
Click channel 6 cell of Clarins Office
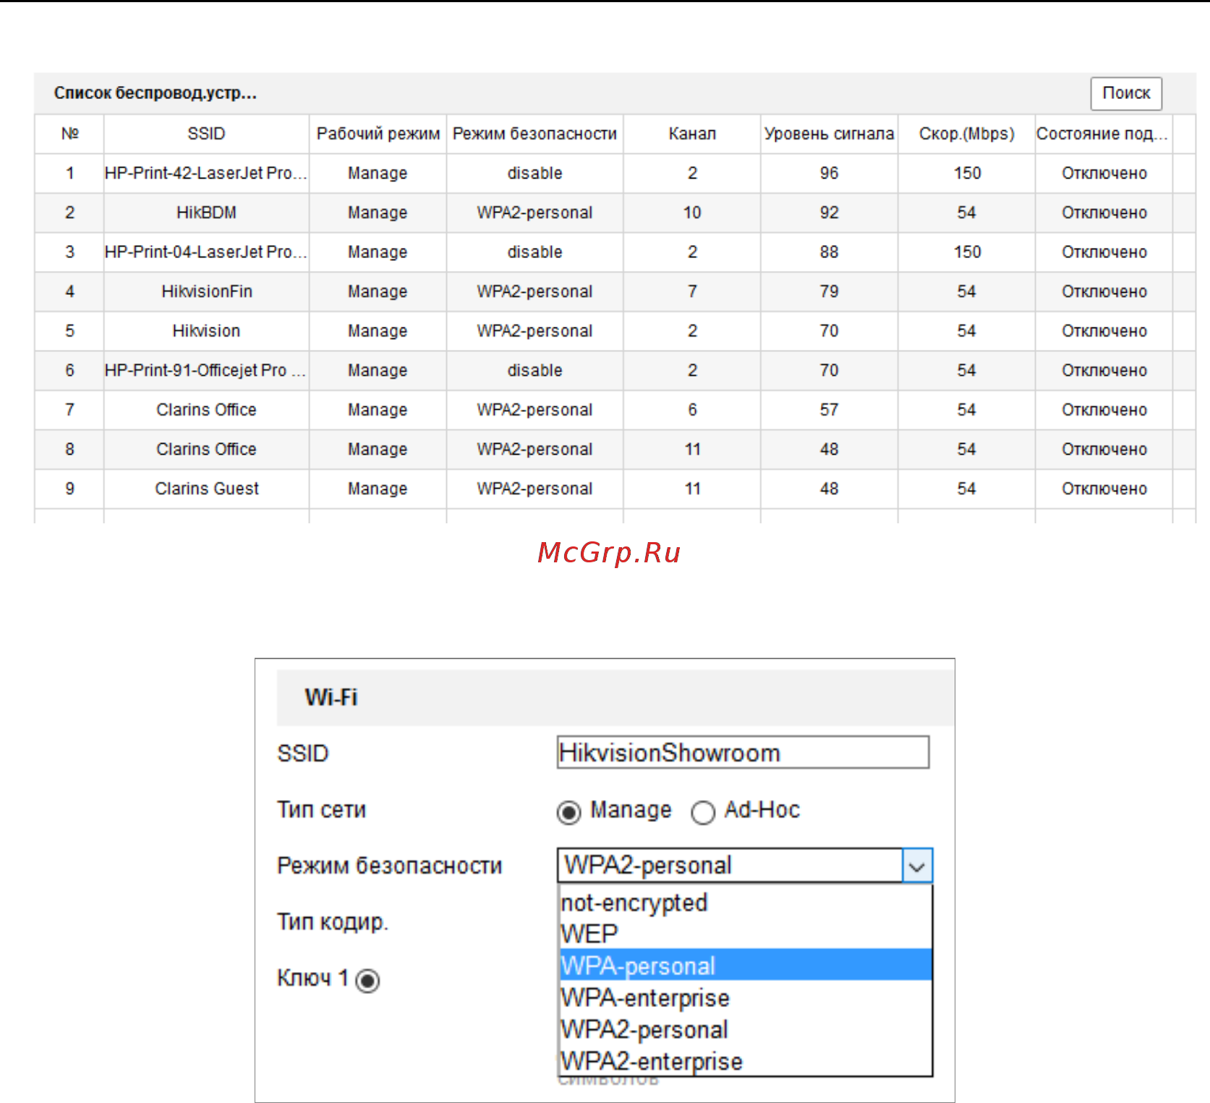point(692,410)
